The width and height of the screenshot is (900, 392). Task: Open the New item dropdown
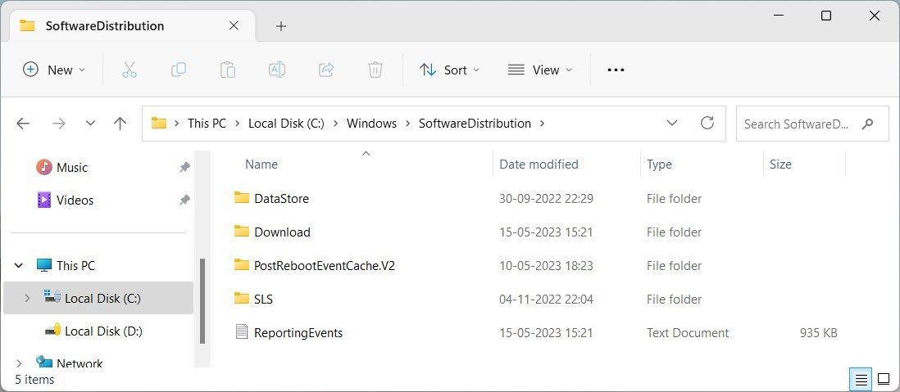click(54, 70)
